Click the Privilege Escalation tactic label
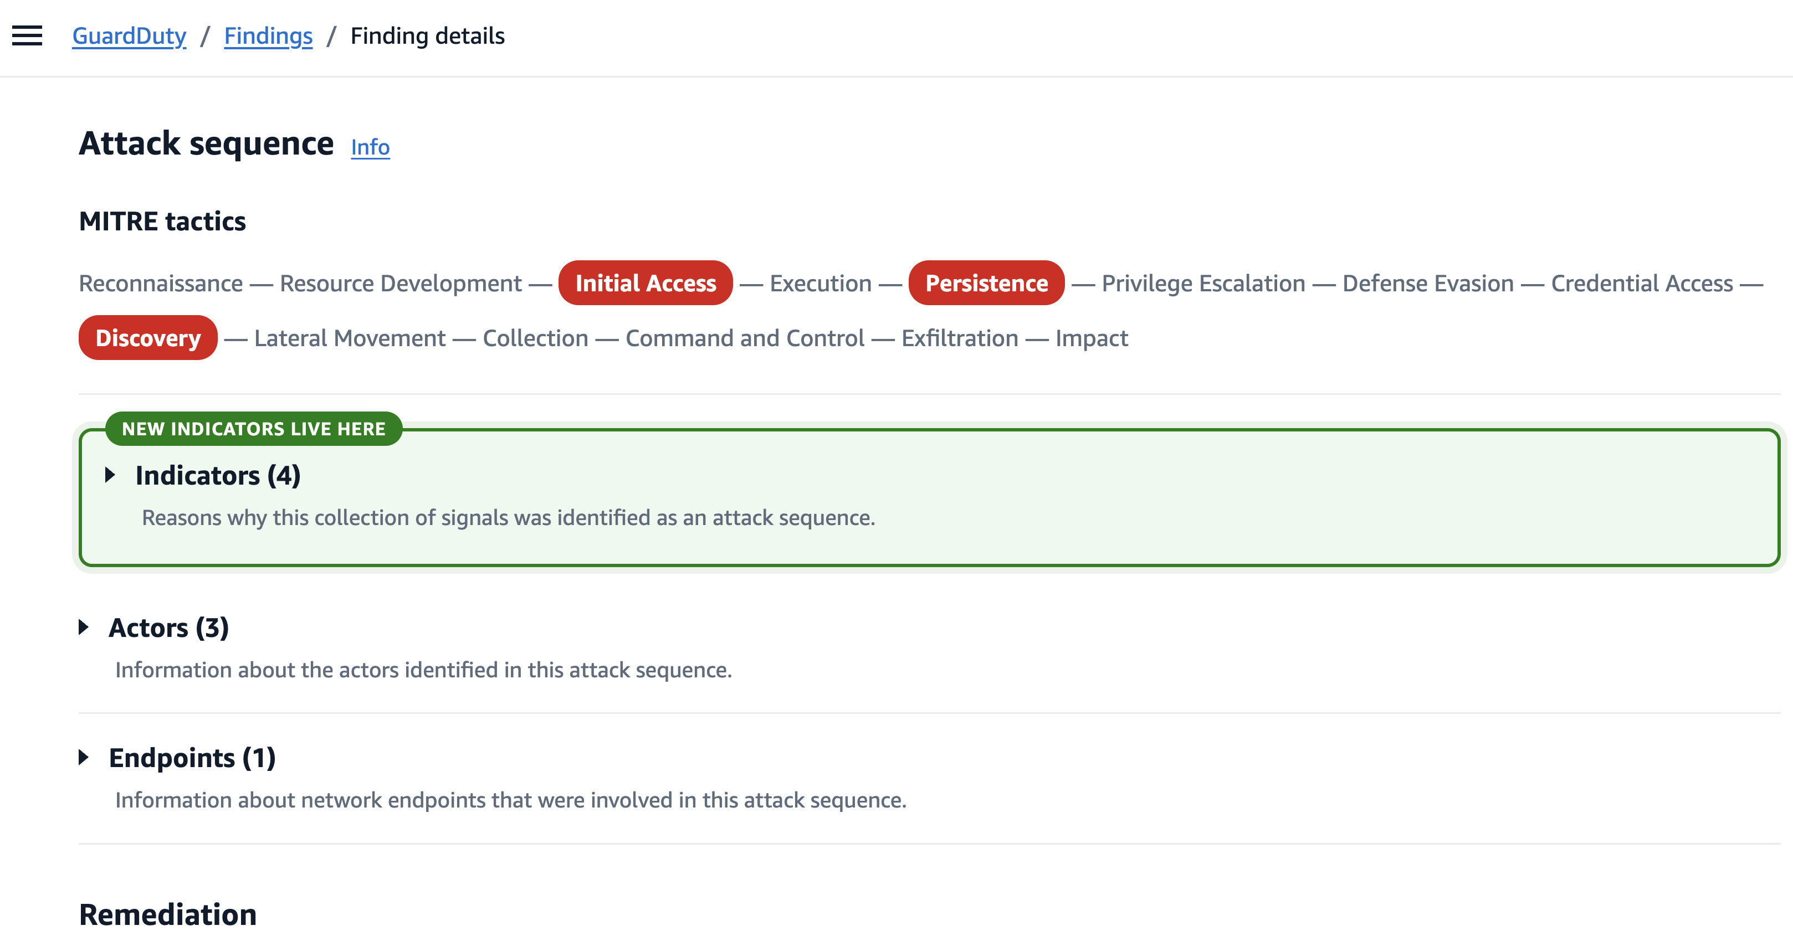1793x936 pixels. click(x=1203, y=283)
